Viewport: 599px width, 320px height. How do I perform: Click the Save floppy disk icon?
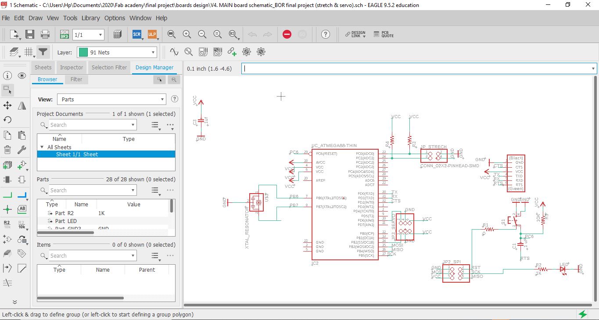(30, 34)
